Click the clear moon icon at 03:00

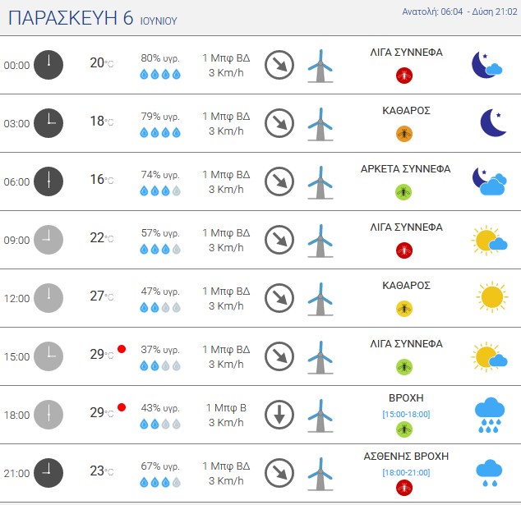[493, 123]
